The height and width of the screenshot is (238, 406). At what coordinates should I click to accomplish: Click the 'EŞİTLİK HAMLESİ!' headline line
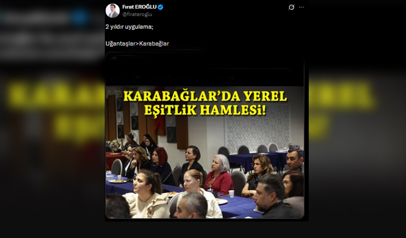205,110
